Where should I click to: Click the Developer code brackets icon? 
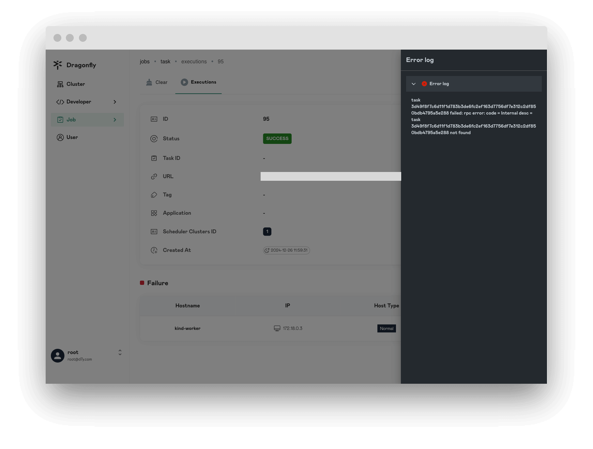(60, 102)
